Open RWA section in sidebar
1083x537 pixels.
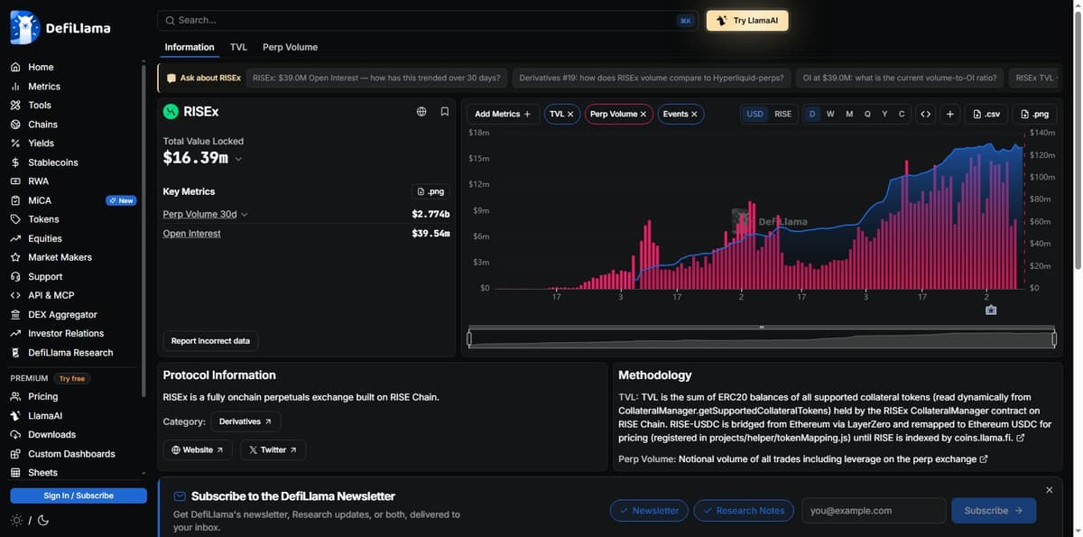[38, 181]
